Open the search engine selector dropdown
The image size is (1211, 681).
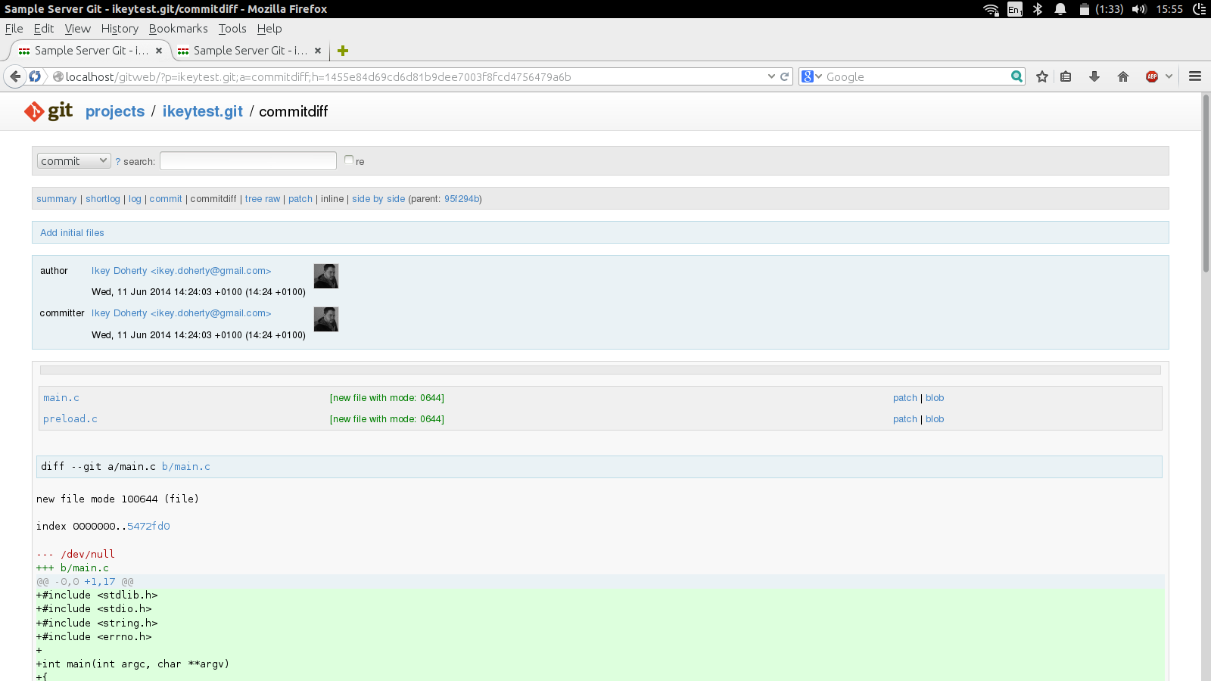[812, 76]
